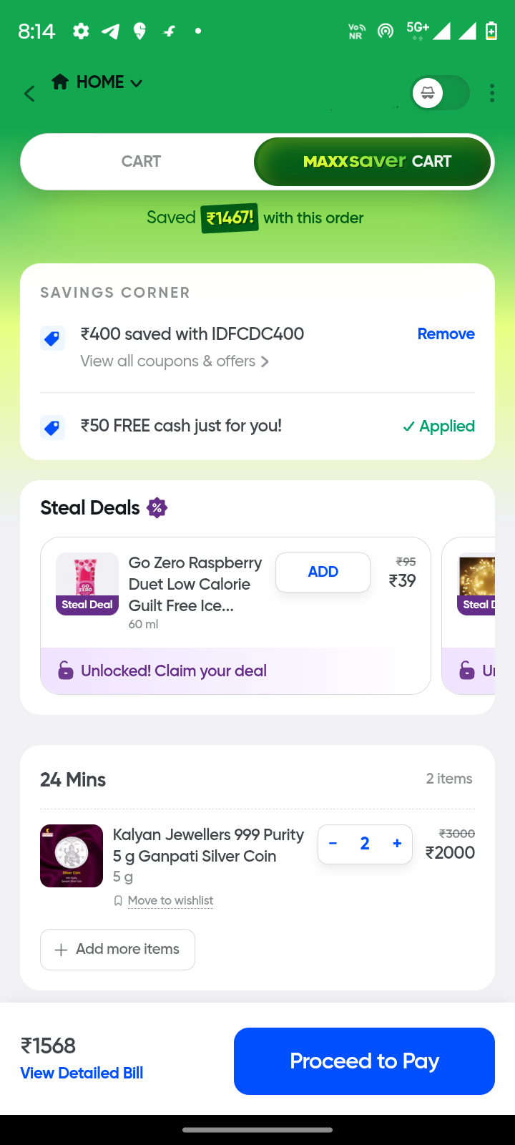Tap the unlocked padlock icon
The width and height of the screenshot is (515, 1145).
tap(66, 671)
